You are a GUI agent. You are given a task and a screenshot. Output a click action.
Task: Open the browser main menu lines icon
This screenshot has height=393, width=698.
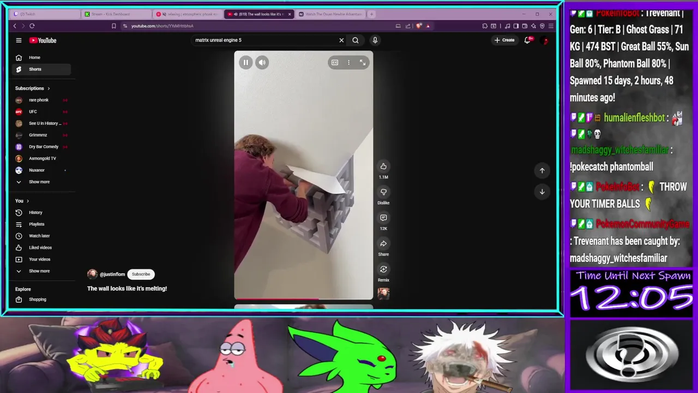[x=551, y=26]
